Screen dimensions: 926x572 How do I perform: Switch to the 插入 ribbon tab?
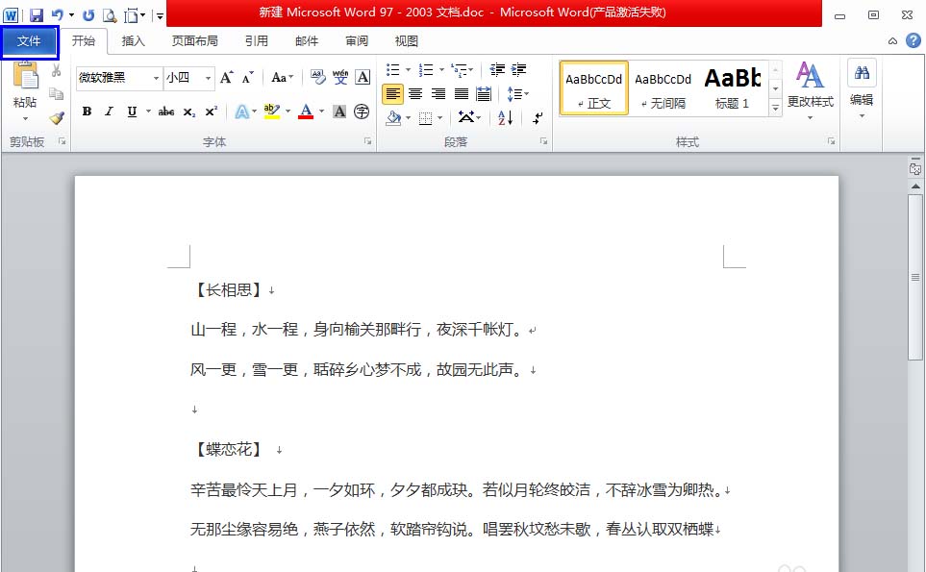(x=134, y=41)
